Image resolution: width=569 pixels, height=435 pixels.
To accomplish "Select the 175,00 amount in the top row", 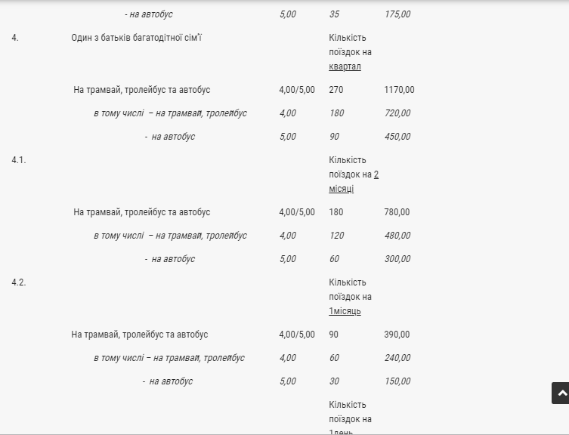I will point(397,14).
